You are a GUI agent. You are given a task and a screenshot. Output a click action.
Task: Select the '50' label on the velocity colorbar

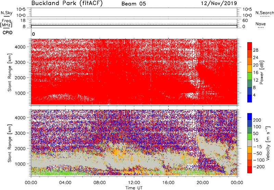256,133
